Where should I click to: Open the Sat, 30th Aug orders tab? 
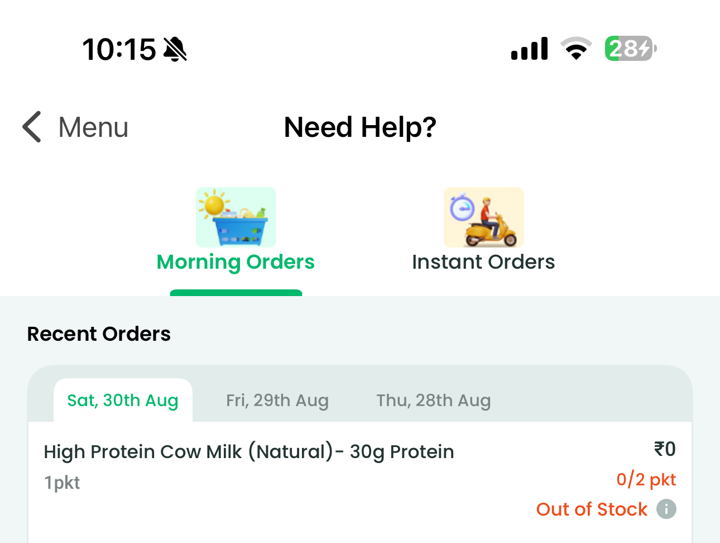[123, 401]
